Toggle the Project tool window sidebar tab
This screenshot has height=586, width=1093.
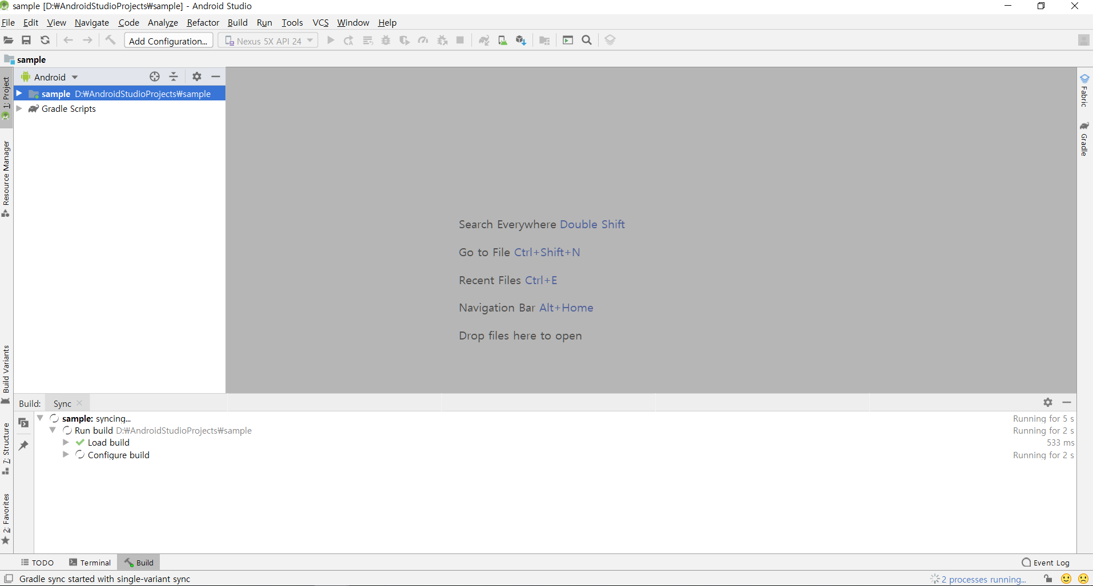(x=6, y=98)
